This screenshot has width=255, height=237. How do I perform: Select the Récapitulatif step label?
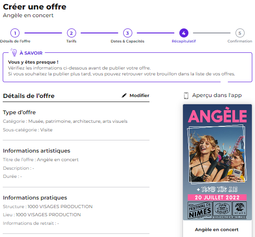pyautogui.click(x=184, y=41)
